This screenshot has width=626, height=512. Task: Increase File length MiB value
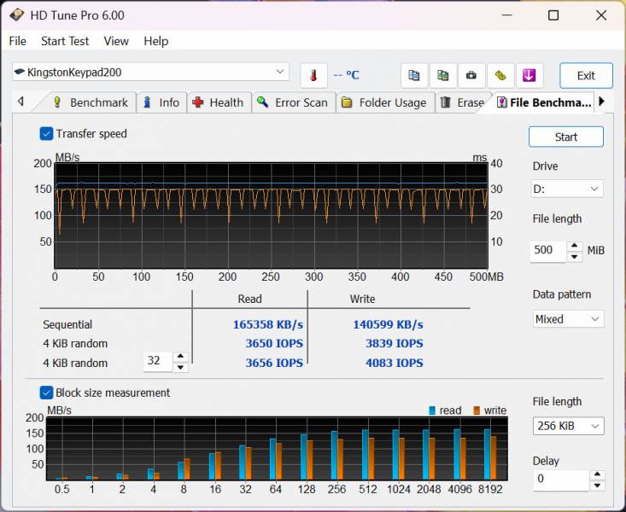574,246
